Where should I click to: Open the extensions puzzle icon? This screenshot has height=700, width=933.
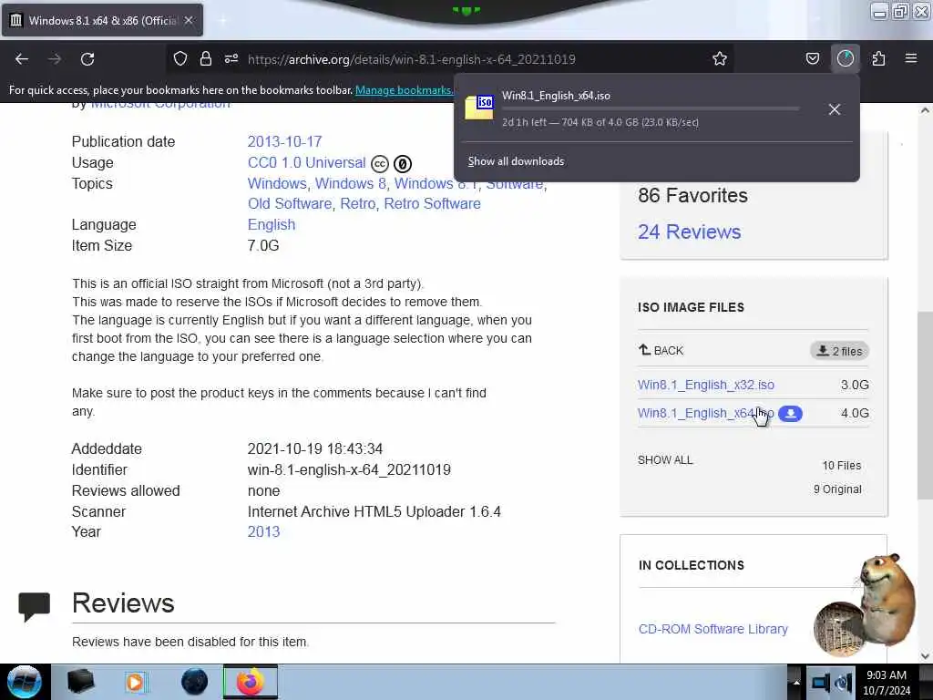[x=878, y=59]
